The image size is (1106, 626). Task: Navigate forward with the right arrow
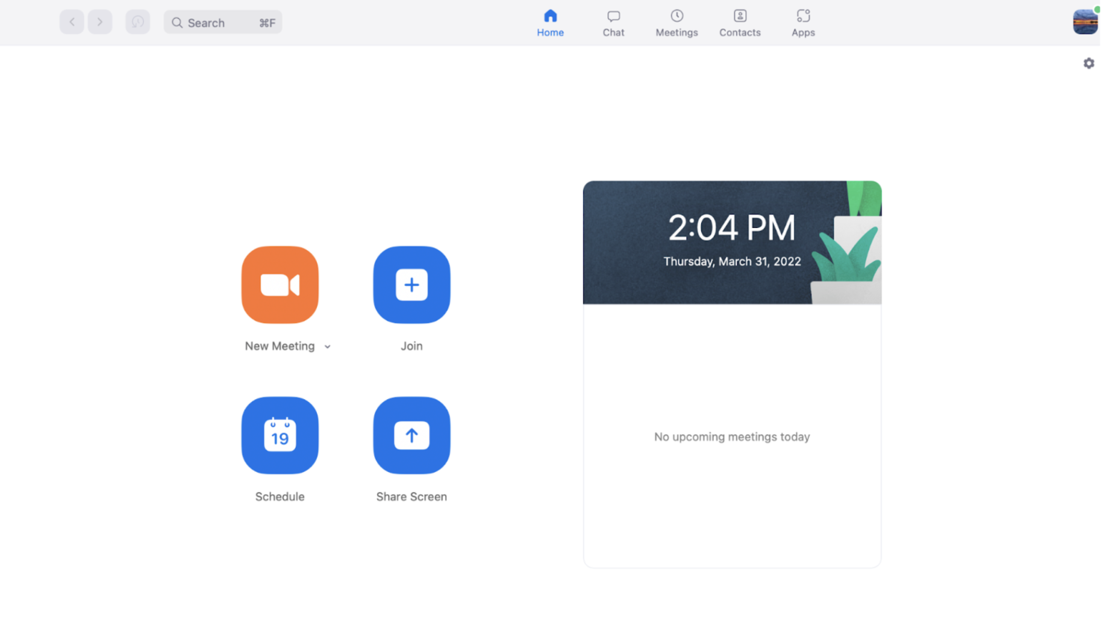(x=100, y=22)
